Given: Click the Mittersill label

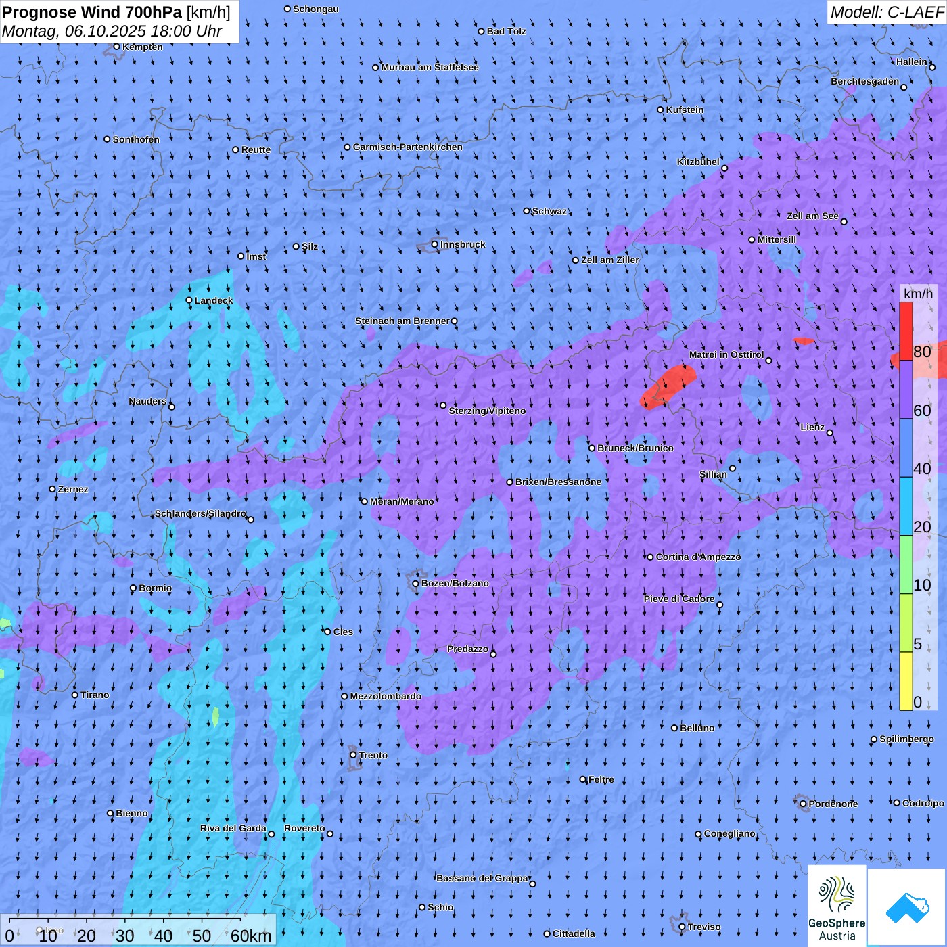Looking at the screenshot, I should point(777,239).
